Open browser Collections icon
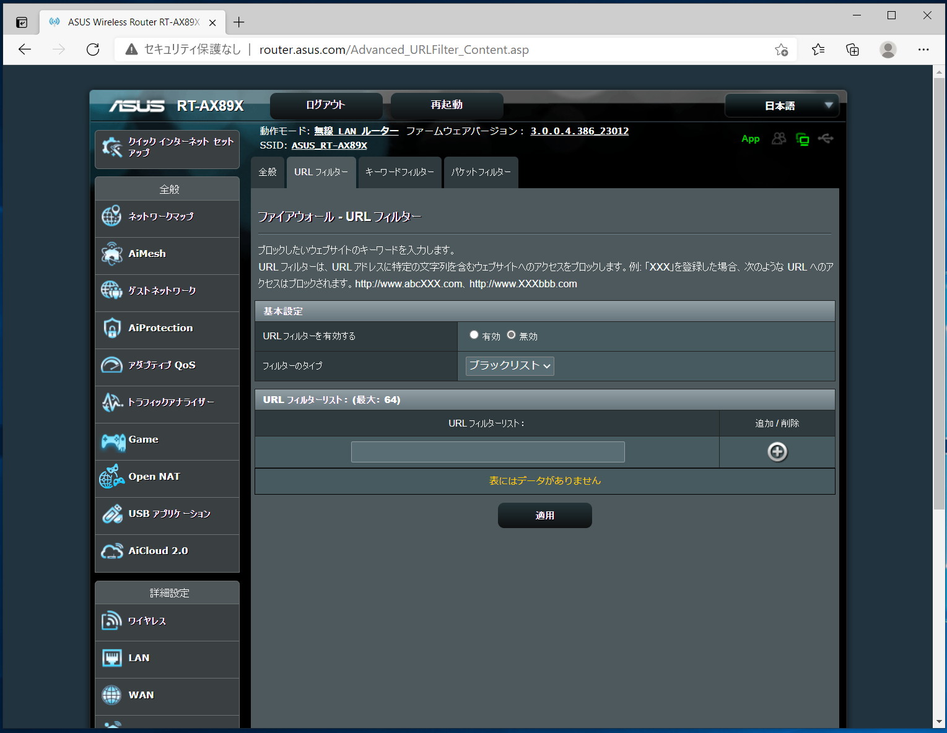This screenshot has height=733, width=947. pos(853,50)
